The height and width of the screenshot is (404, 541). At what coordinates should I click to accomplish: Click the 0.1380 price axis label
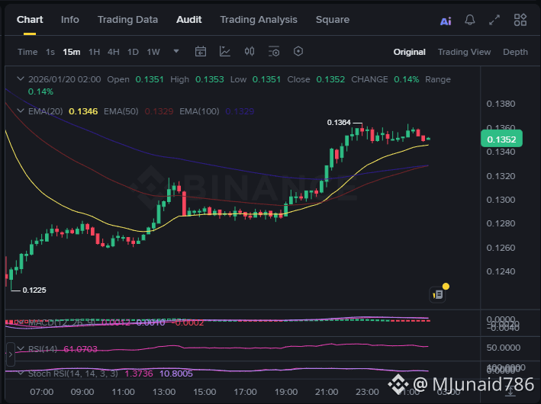(x=501, y=104)
